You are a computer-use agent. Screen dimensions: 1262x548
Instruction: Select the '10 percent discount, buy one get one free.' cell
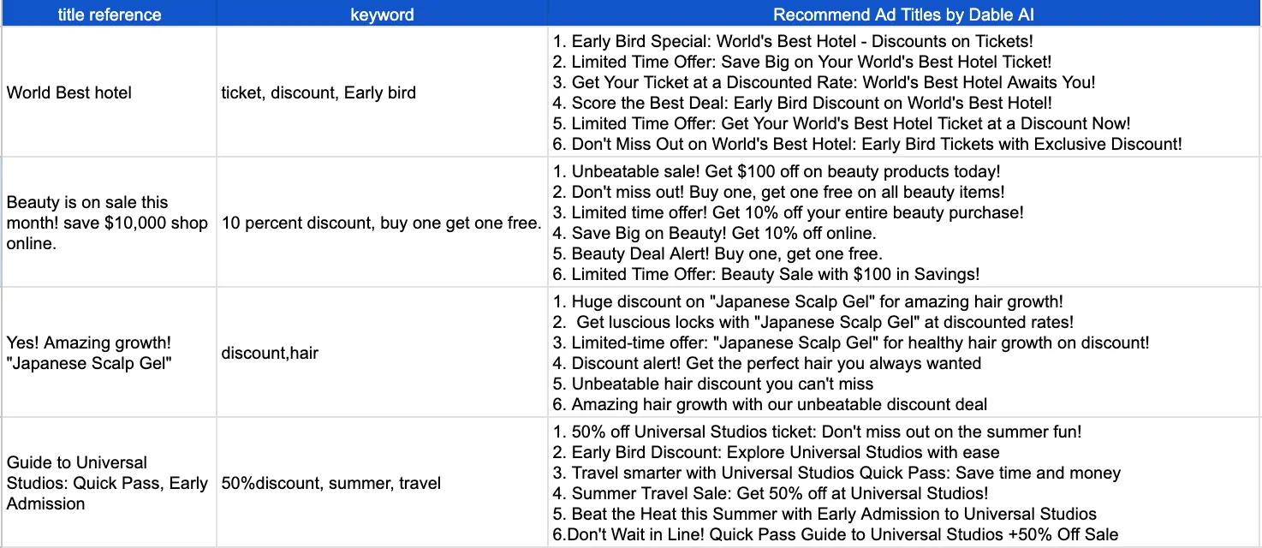382,223
